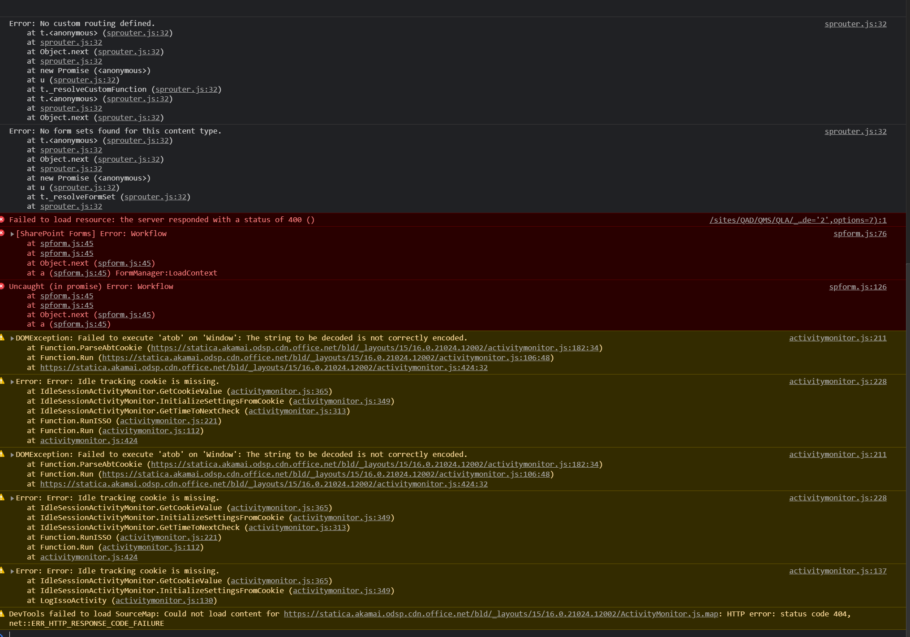
Task: Open activitymonitor.js:130 link in LogIssoActivity line
Action: coord(164,600)
